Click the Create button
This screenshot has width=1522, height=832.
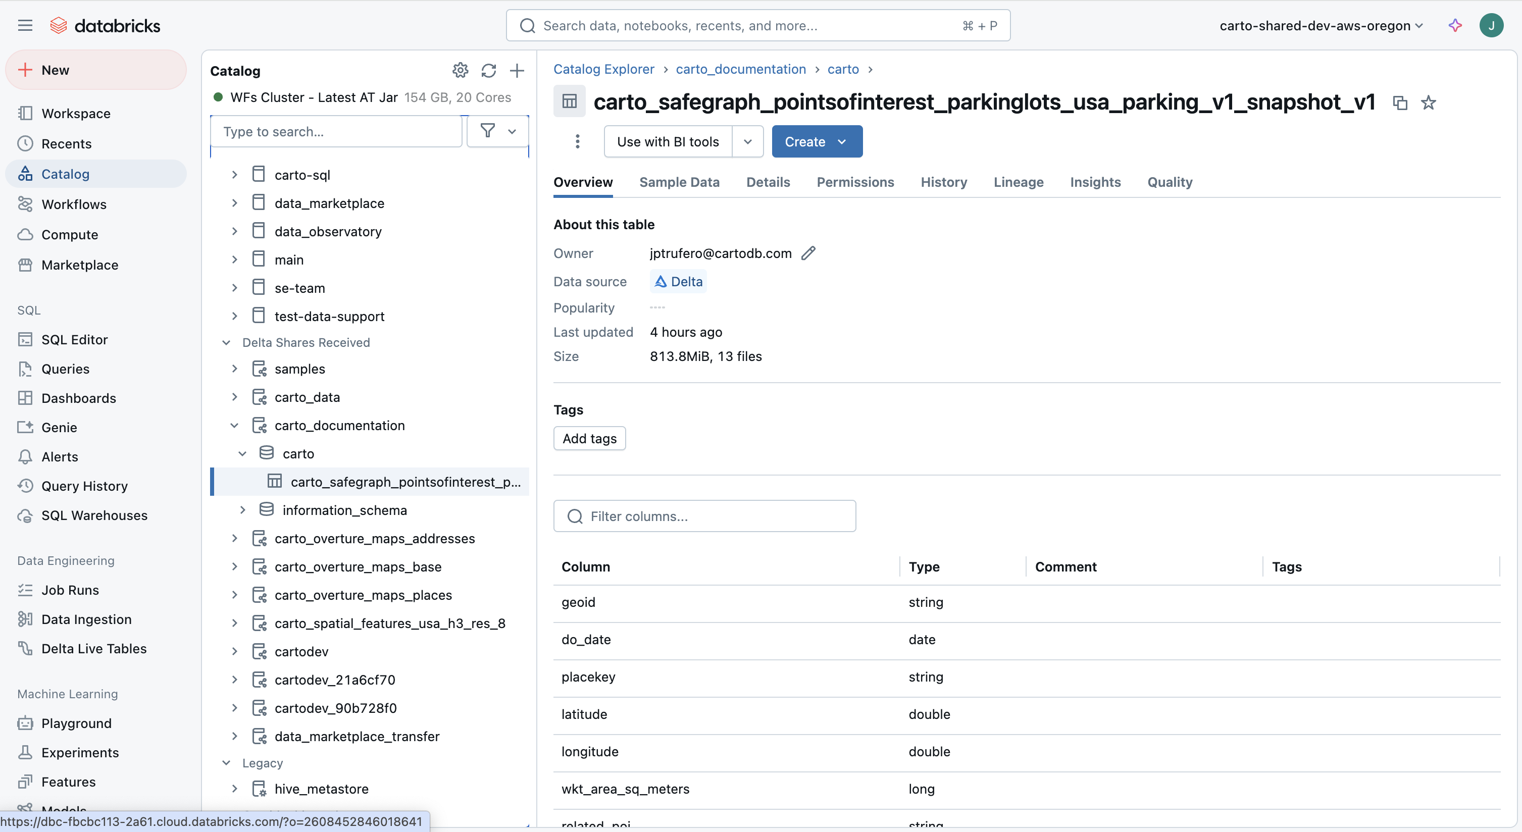coord(816,142)
